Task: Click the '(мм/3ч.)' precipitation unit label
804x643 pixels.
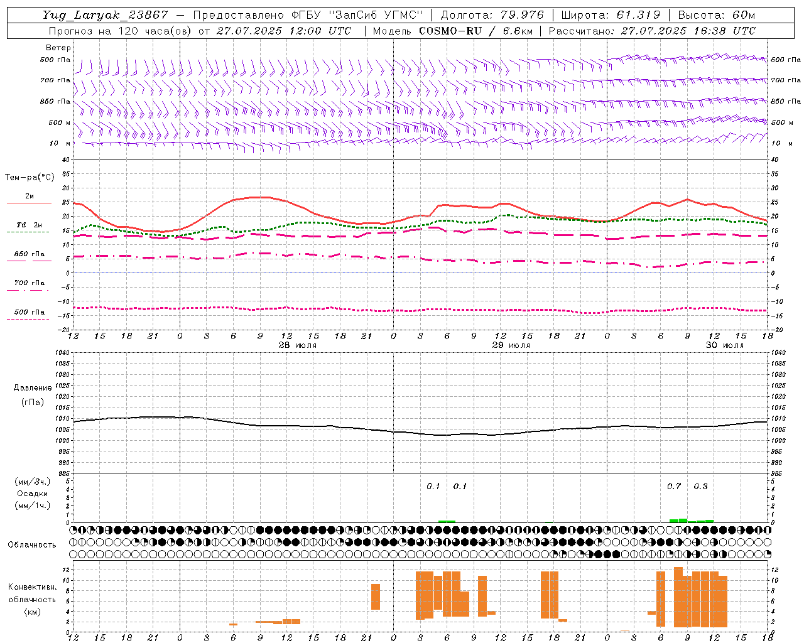Action: coord(33,482)
